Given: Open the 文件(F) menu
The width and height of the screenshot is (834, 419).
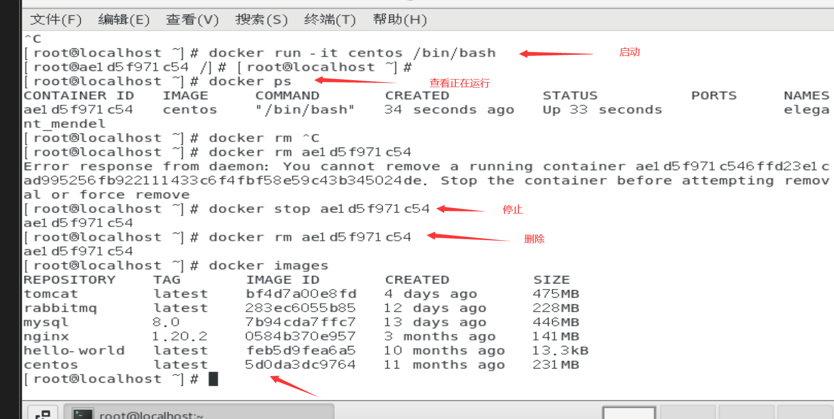Looking at the screenshot, I should pos(55,20).
